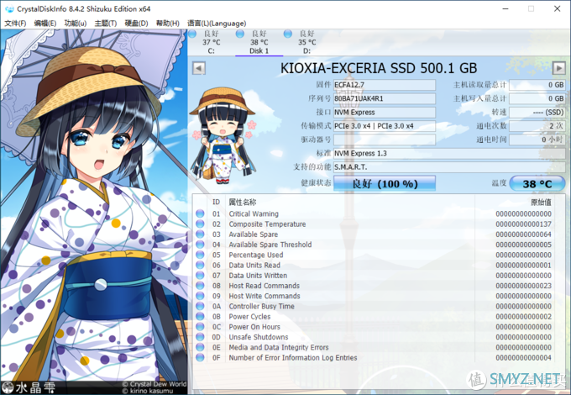Click the status orb for Unsafe Shutdowns
571x395 pixels.
pos(200,337)
